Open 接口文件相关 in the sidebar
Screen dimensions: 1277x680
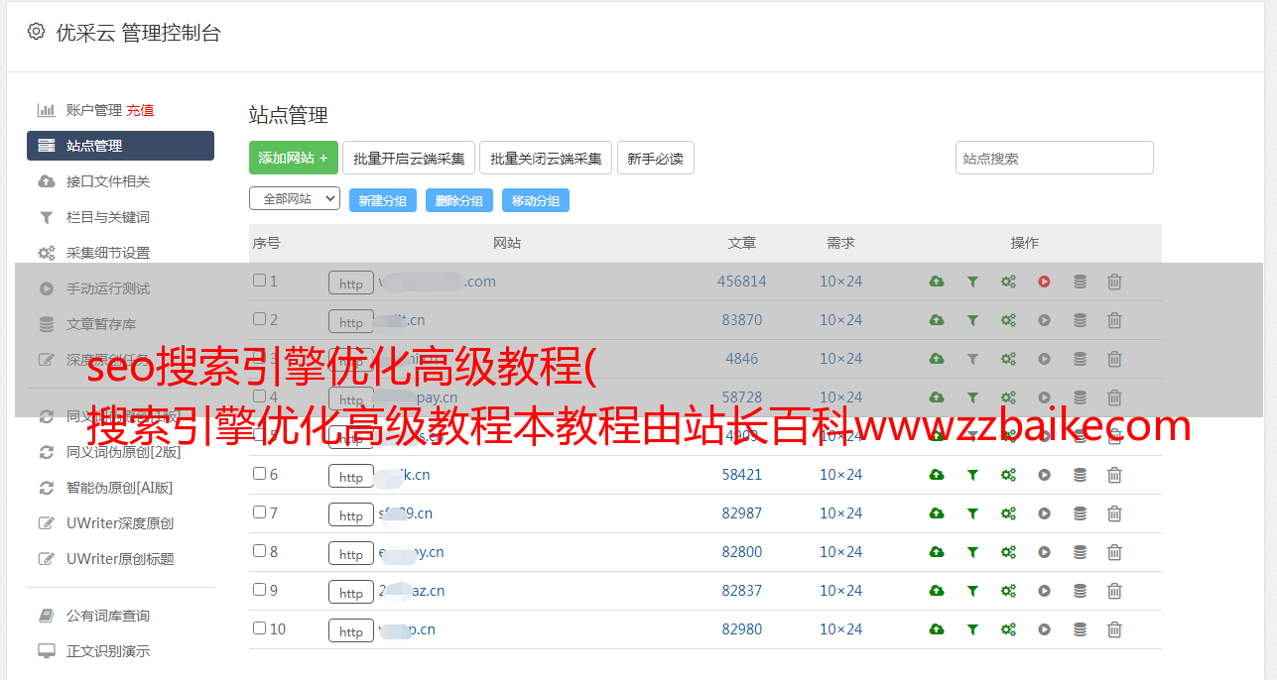click(x=108, y=181)
